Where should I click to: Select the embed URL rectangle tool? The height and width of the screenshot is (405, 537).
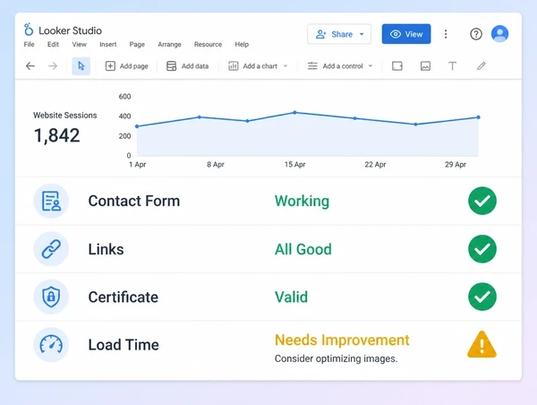pyautogui.click(x=397, y=65)
